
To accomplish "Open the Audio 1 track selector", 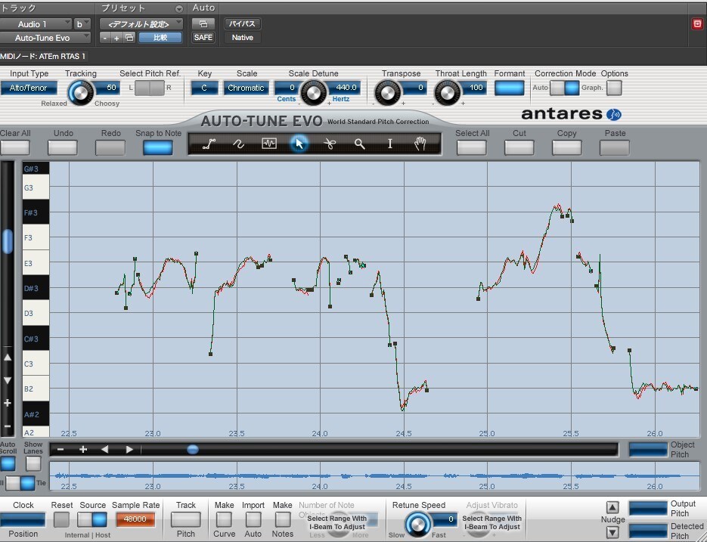I will pyautogui.click(x=36, y=24).
